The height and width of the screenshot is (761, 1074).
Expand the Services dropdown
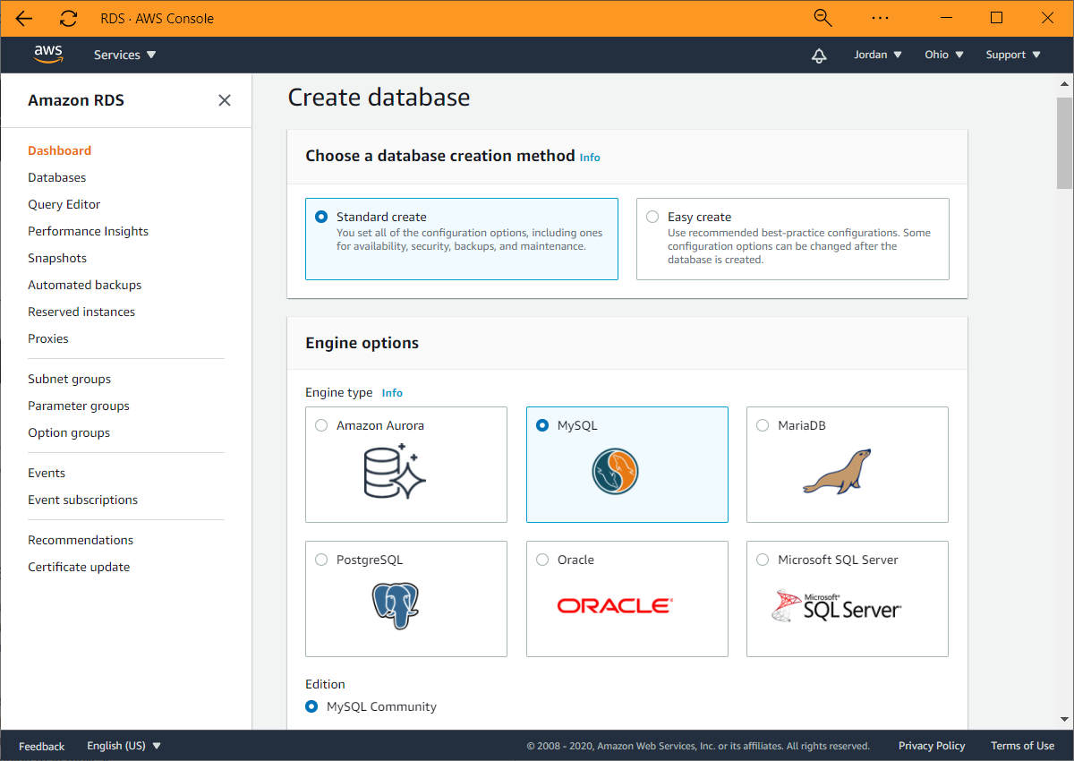(125, 55)
